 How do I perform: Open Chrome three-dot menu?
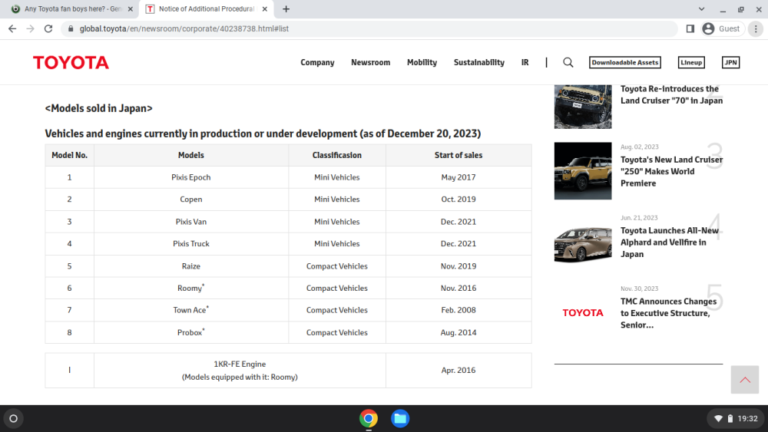[756, 29]
